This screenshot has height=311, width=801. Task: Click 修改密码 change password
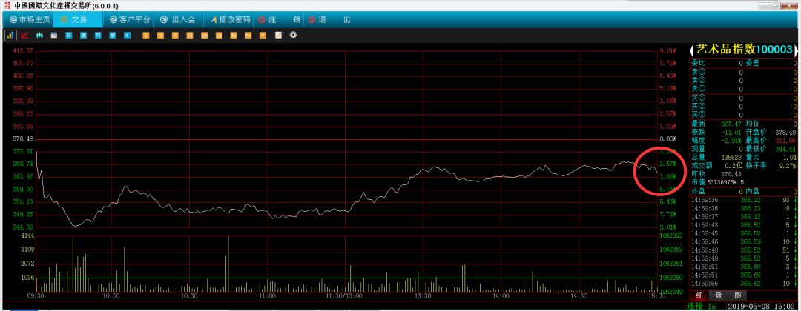click(x=231, y=20)
